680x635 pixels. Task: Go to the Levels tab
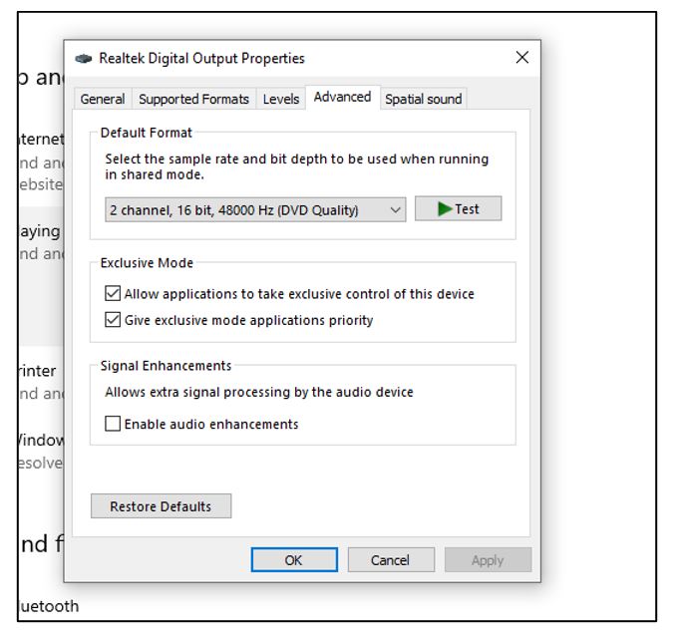tap(281, 99)
